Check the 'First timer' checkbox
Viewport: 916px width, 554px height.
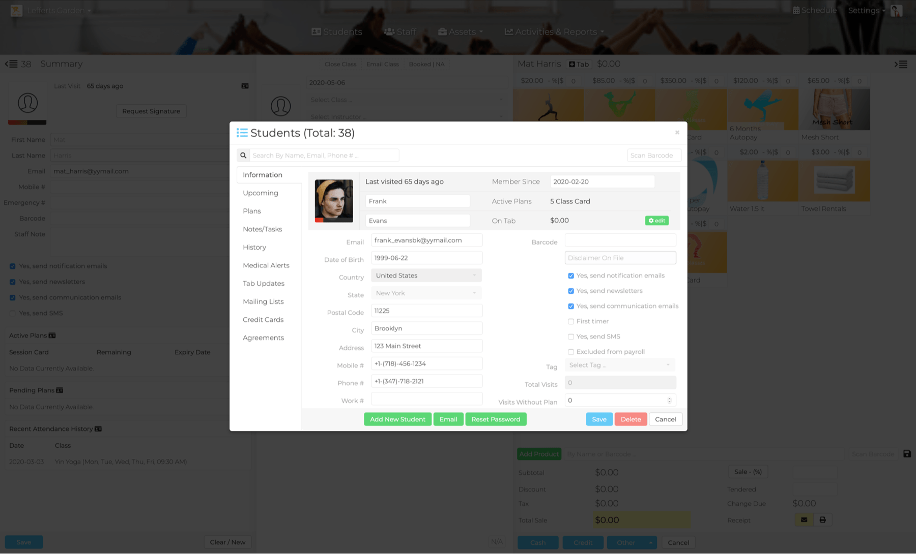pos(571,322)
